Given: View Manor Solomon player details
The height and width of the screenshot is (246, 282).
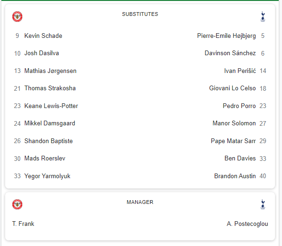Looking at the screenshot, I should 234,123.
